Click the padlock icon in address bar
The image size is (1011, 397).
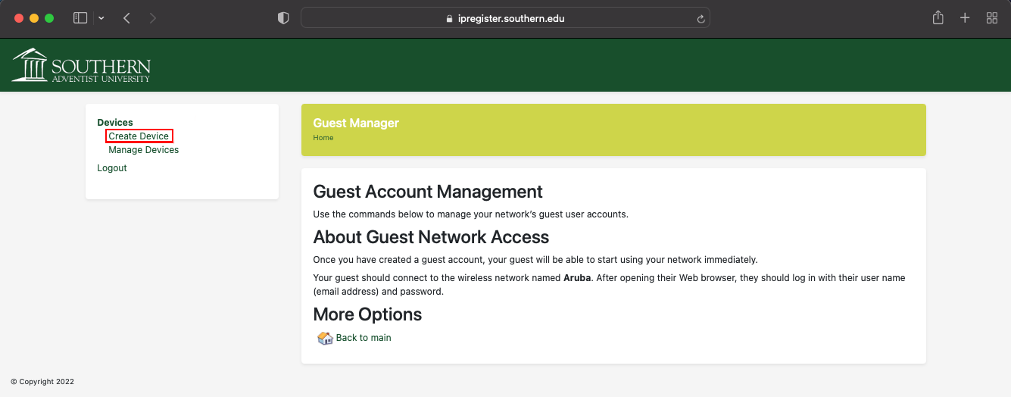[450, 19]
